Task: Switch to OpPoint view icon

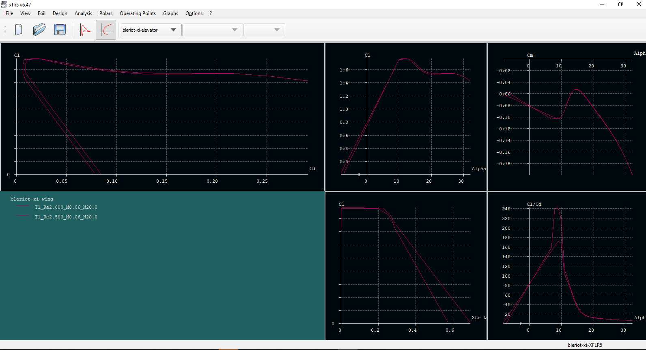Action: [x=85, y=30]
